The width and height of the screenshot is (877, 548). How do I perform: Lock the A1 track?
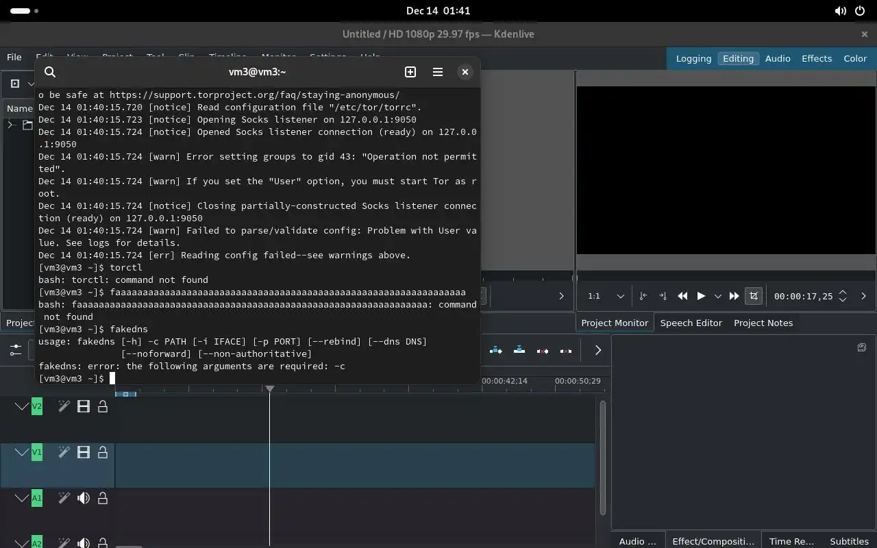(x=103, y=498)
